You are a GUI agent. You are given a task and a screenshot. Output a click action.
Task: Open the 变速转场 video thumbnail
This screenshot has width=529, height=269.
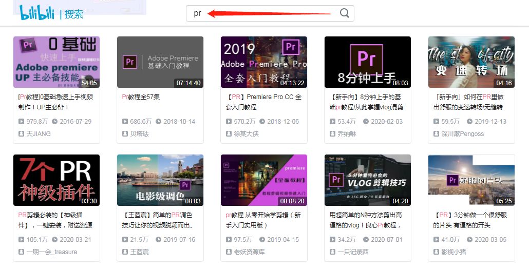pyautogui.click(x=471, y=62)
